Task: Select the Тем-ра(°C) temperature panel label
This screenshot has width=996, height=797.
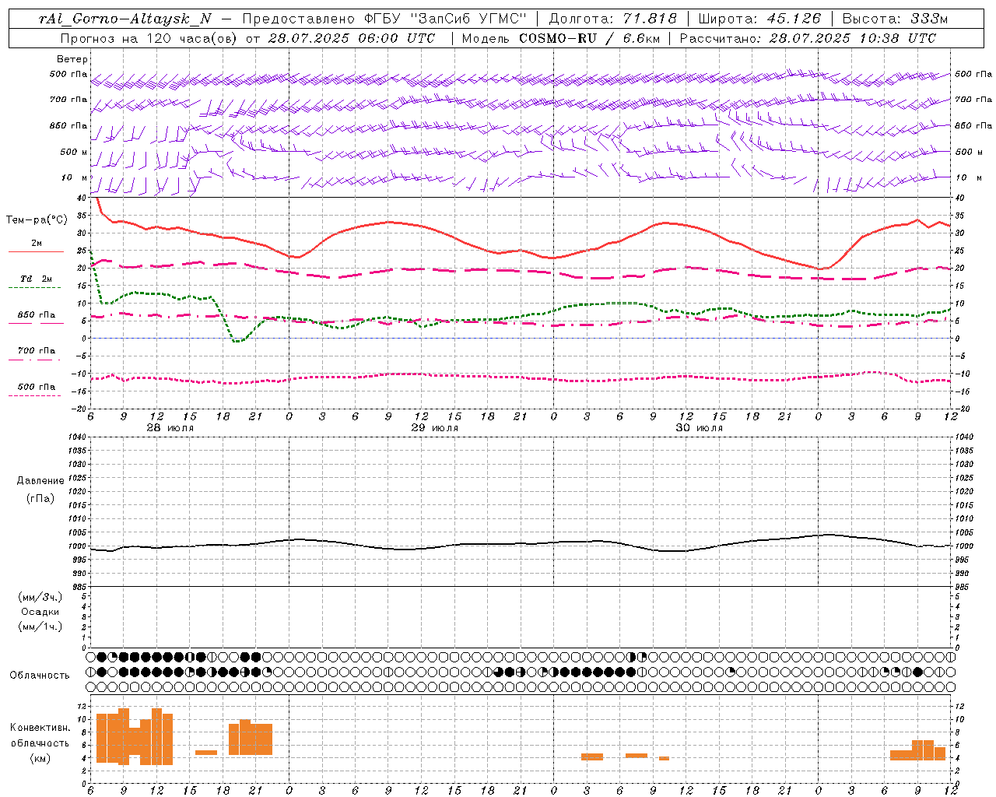Action: [37, 220]
